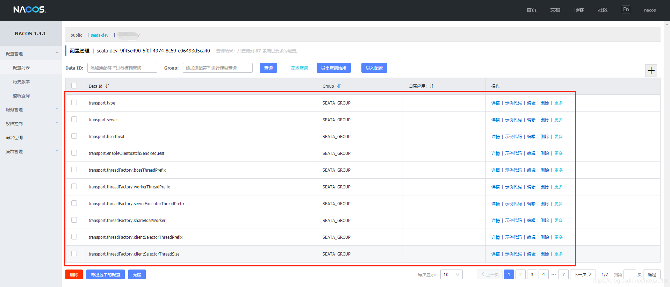Open 社区 in top navigation
Screen dimensions: 670x287
[x=603, y=10]
